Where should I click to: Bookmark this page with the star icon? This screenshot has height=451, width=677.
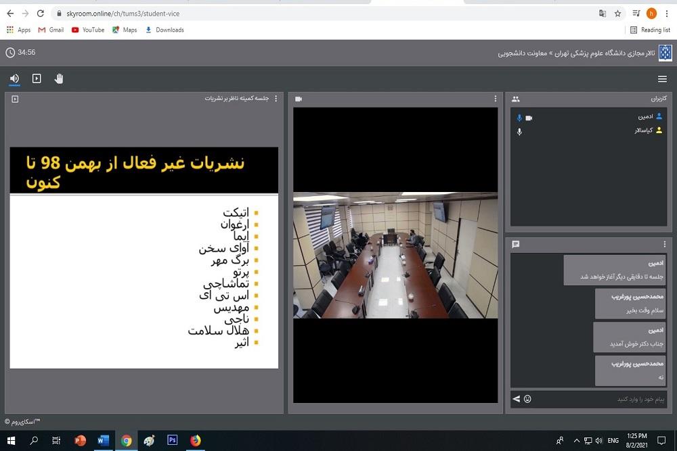coord(617,14)
